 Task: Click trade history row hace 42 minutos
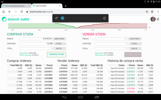131,68
